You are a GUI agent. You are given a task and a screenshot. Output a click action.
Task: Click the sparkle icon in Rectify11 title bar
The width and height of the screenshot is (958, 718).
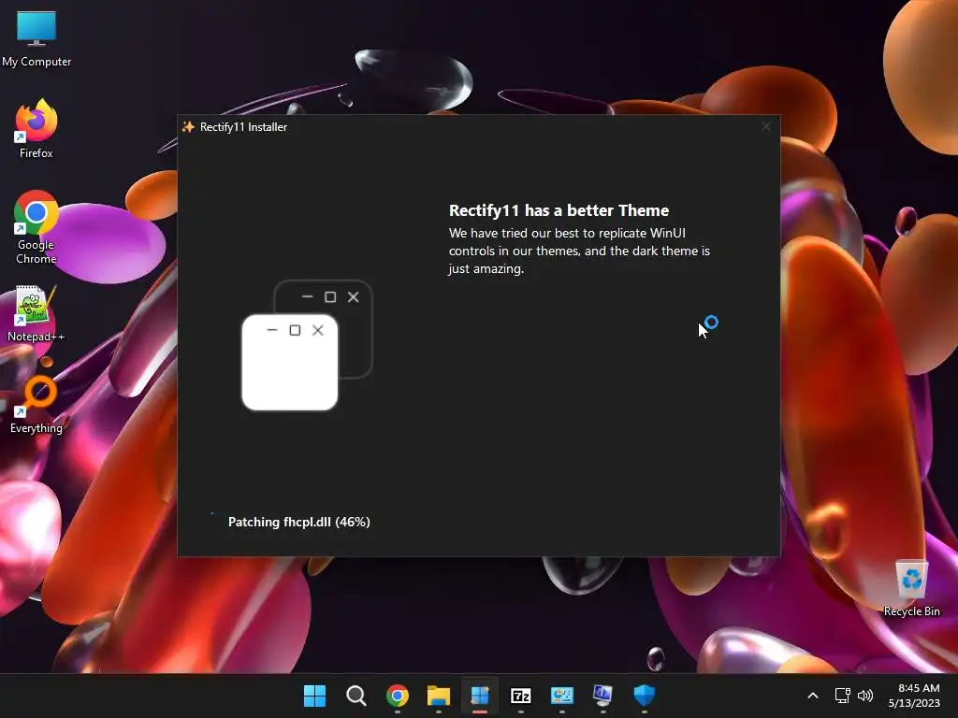(188, 127)
